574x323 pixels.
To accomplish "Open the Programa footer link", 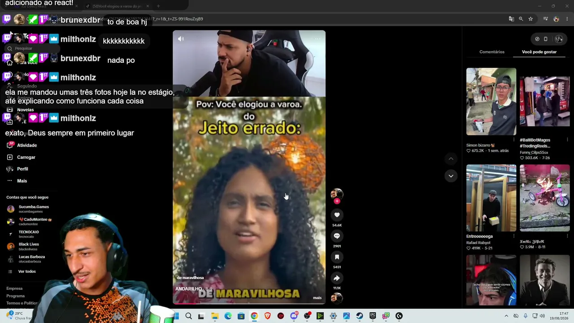I will click(x=15, y=296).
